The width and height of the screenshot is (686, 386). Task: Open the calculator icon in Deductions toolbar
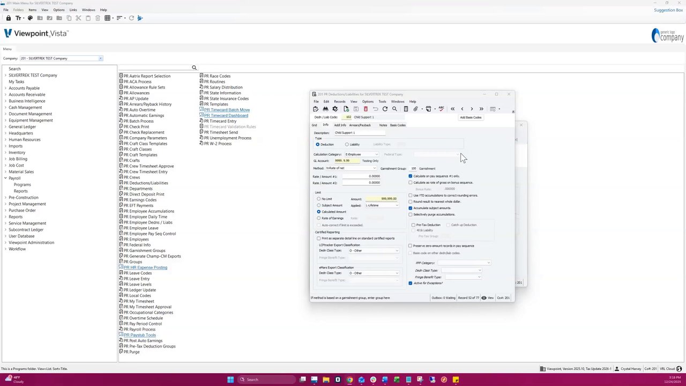click(406, 109)
